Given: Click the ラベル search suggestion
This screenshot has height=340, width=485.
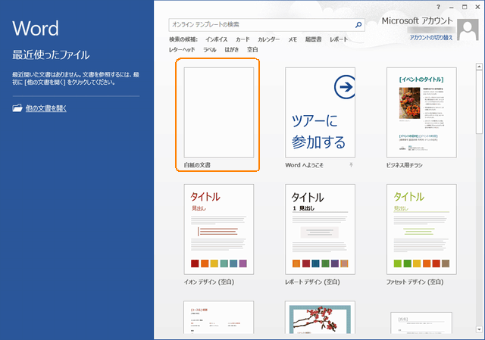Looking at the screenshot, I should click(x=210, y=50).
